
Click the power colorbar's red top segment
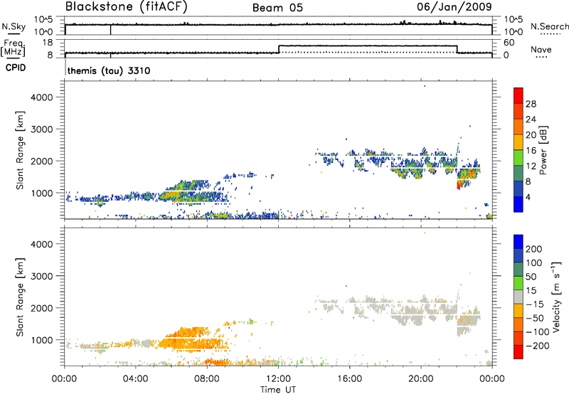tap(519, 95)
